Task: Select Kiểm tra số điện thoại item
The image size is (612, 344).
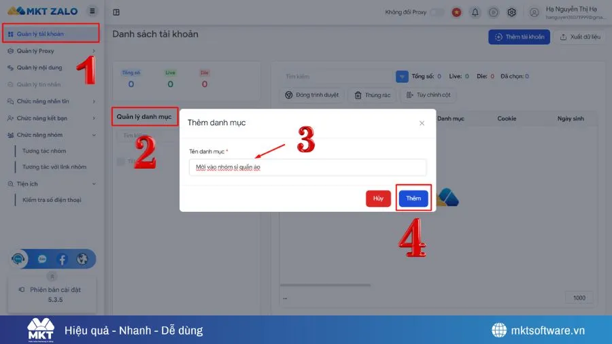Action: pyautogui.click(x=52, y=200)
